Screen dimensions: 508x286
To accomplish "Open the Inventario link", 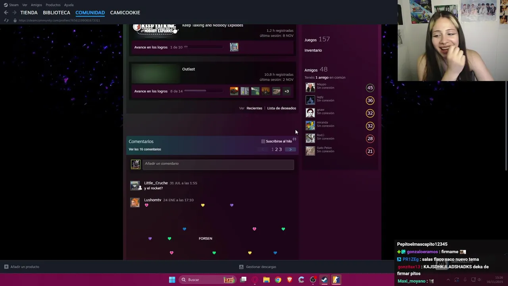I will point(313,50).
